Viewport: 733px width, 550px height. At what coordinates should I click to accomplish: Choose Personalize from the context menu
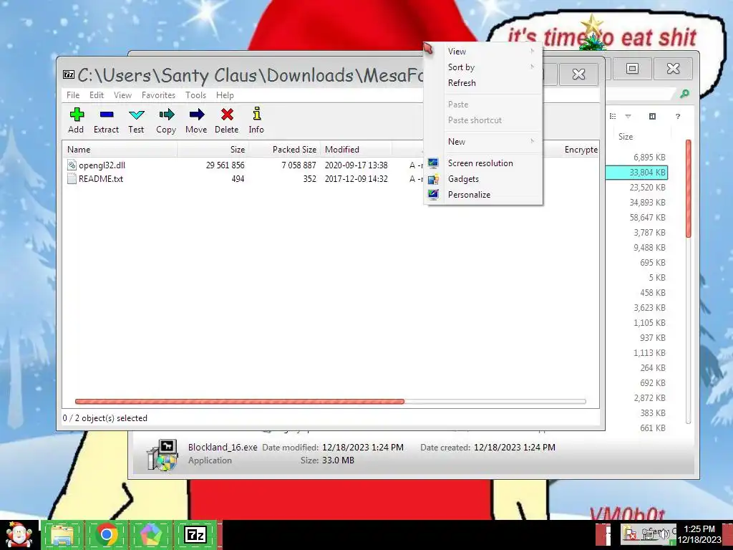[483, 195]
